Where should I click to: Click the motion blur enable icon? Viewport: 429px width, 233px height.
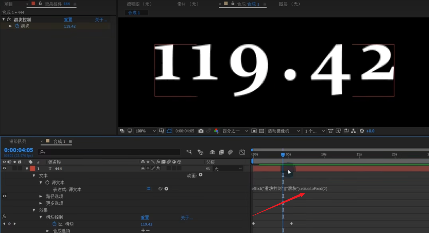tap(230, 152)
